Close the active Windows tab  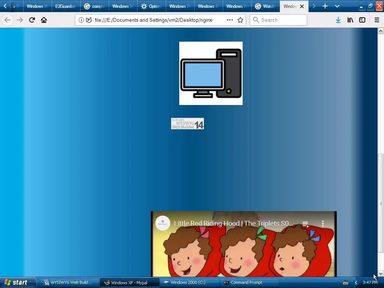pyautogui.click(x=302, y=6)
